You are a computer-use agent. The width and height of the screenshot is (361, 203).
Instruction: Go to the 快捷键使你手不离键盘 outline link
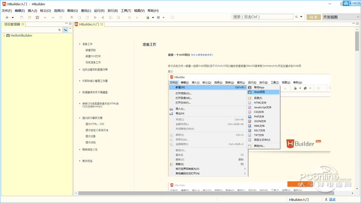(95, 92)
